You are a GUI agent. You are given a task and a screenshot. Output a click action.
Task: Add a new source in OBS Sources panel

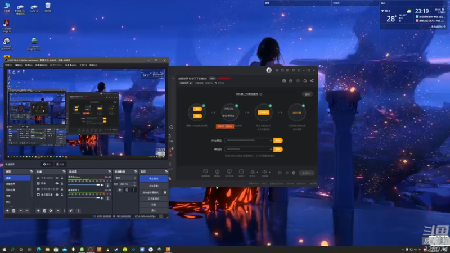coord(38,210)
